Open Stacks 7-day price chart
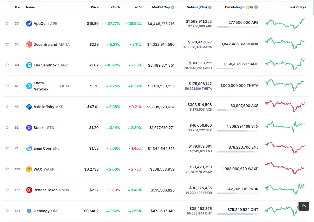The image size is (314, 222). click(x=285, y=127)
